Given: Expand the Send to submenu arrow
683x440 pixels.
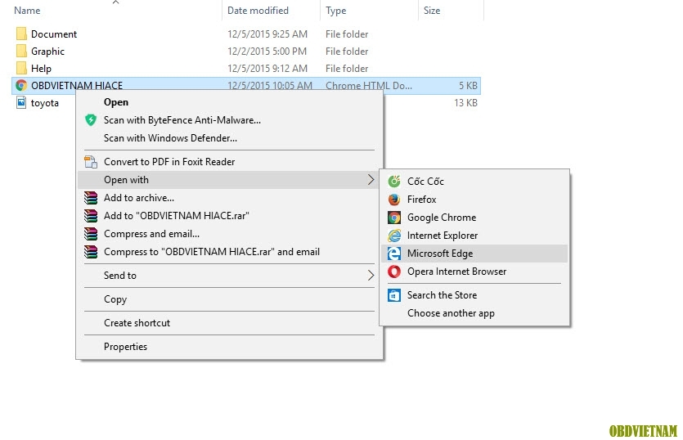Looking at the screenshot, I should pyautogui.click(x=371, y=276).
